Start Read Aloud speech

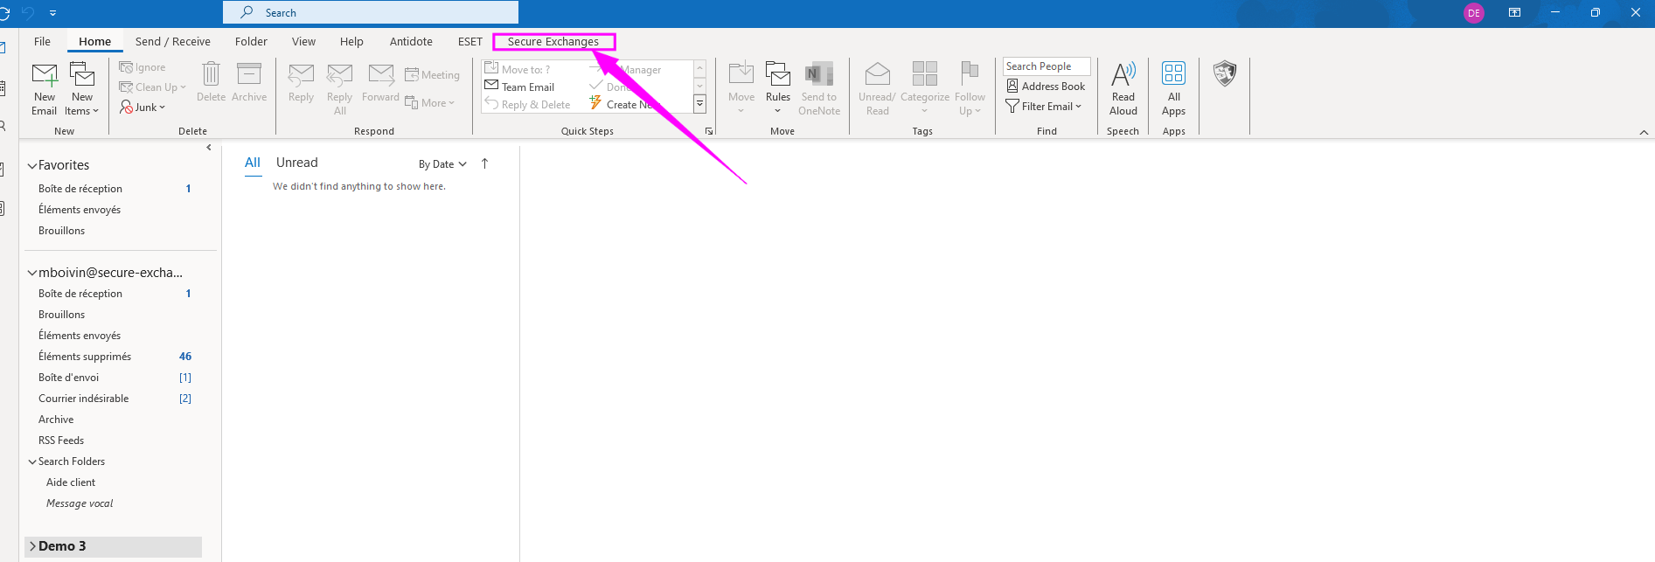pyautogui.click(x=1123, y=88)
